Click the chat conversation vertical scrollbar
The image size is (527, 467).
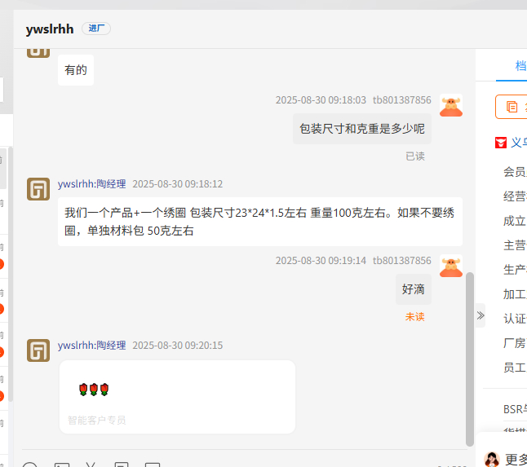pyautogui.click(x=470, y=359)
